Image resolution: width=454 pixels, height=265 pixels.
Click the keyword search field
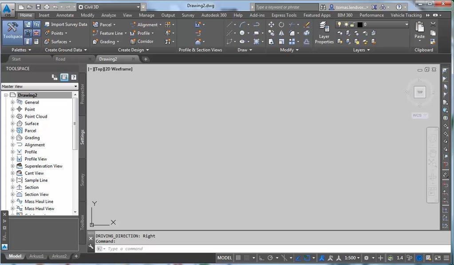(286, 7)
